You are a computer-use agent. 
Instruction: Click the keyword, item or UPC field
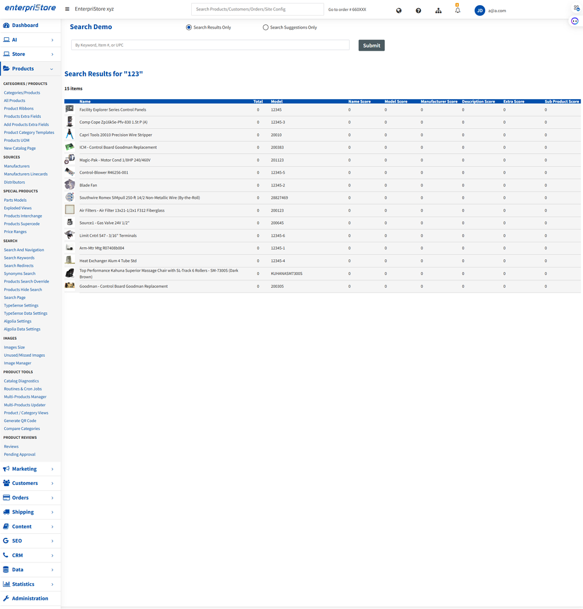210,45
